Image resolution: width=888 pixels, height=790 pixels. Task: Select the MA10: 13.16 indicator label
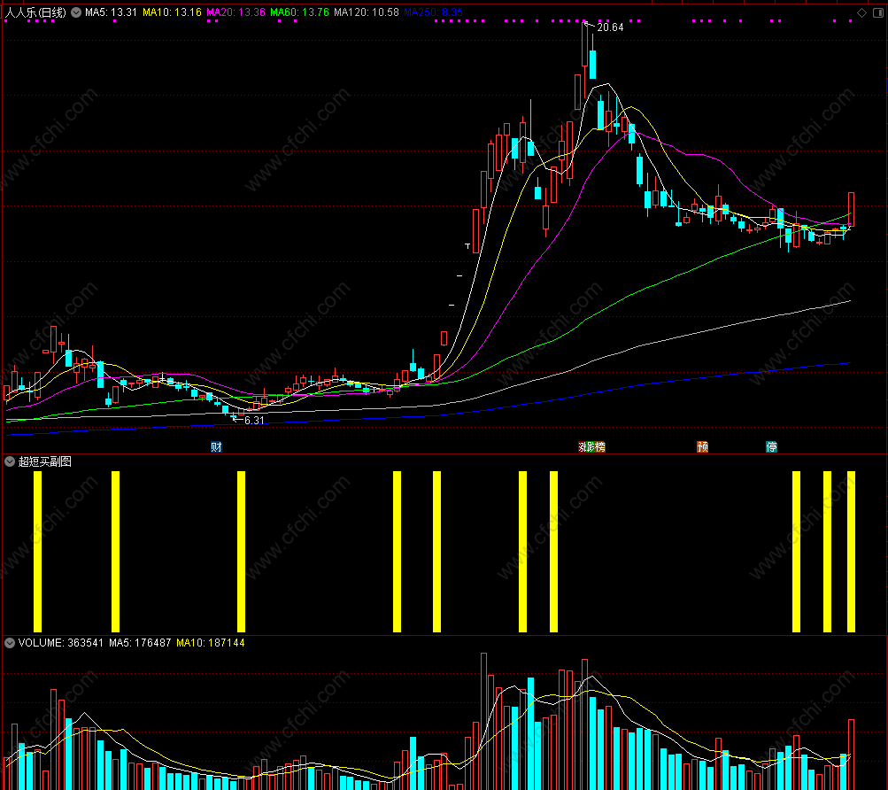(x=172, y=12)
